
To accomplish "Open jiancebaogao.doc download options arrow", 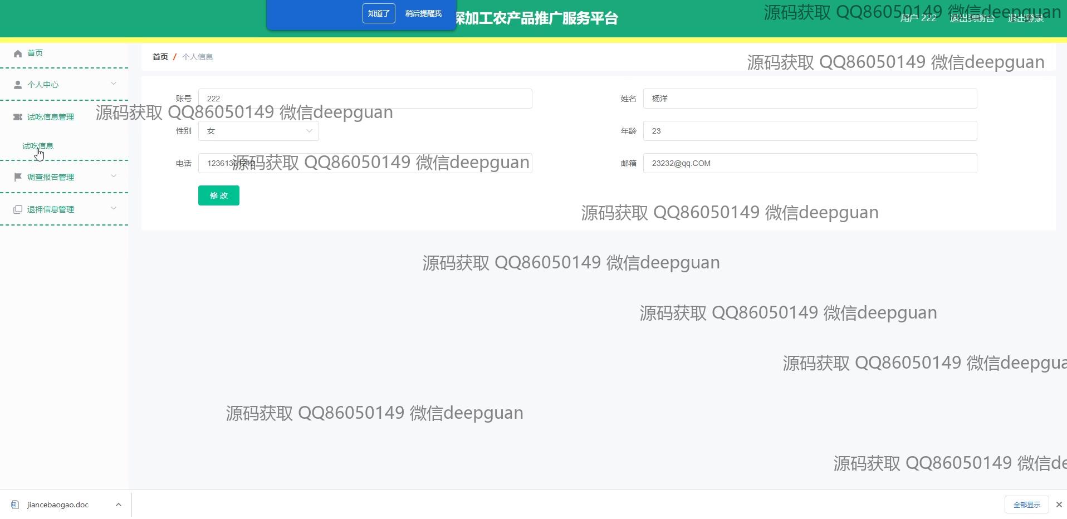I will click(119, 505).
